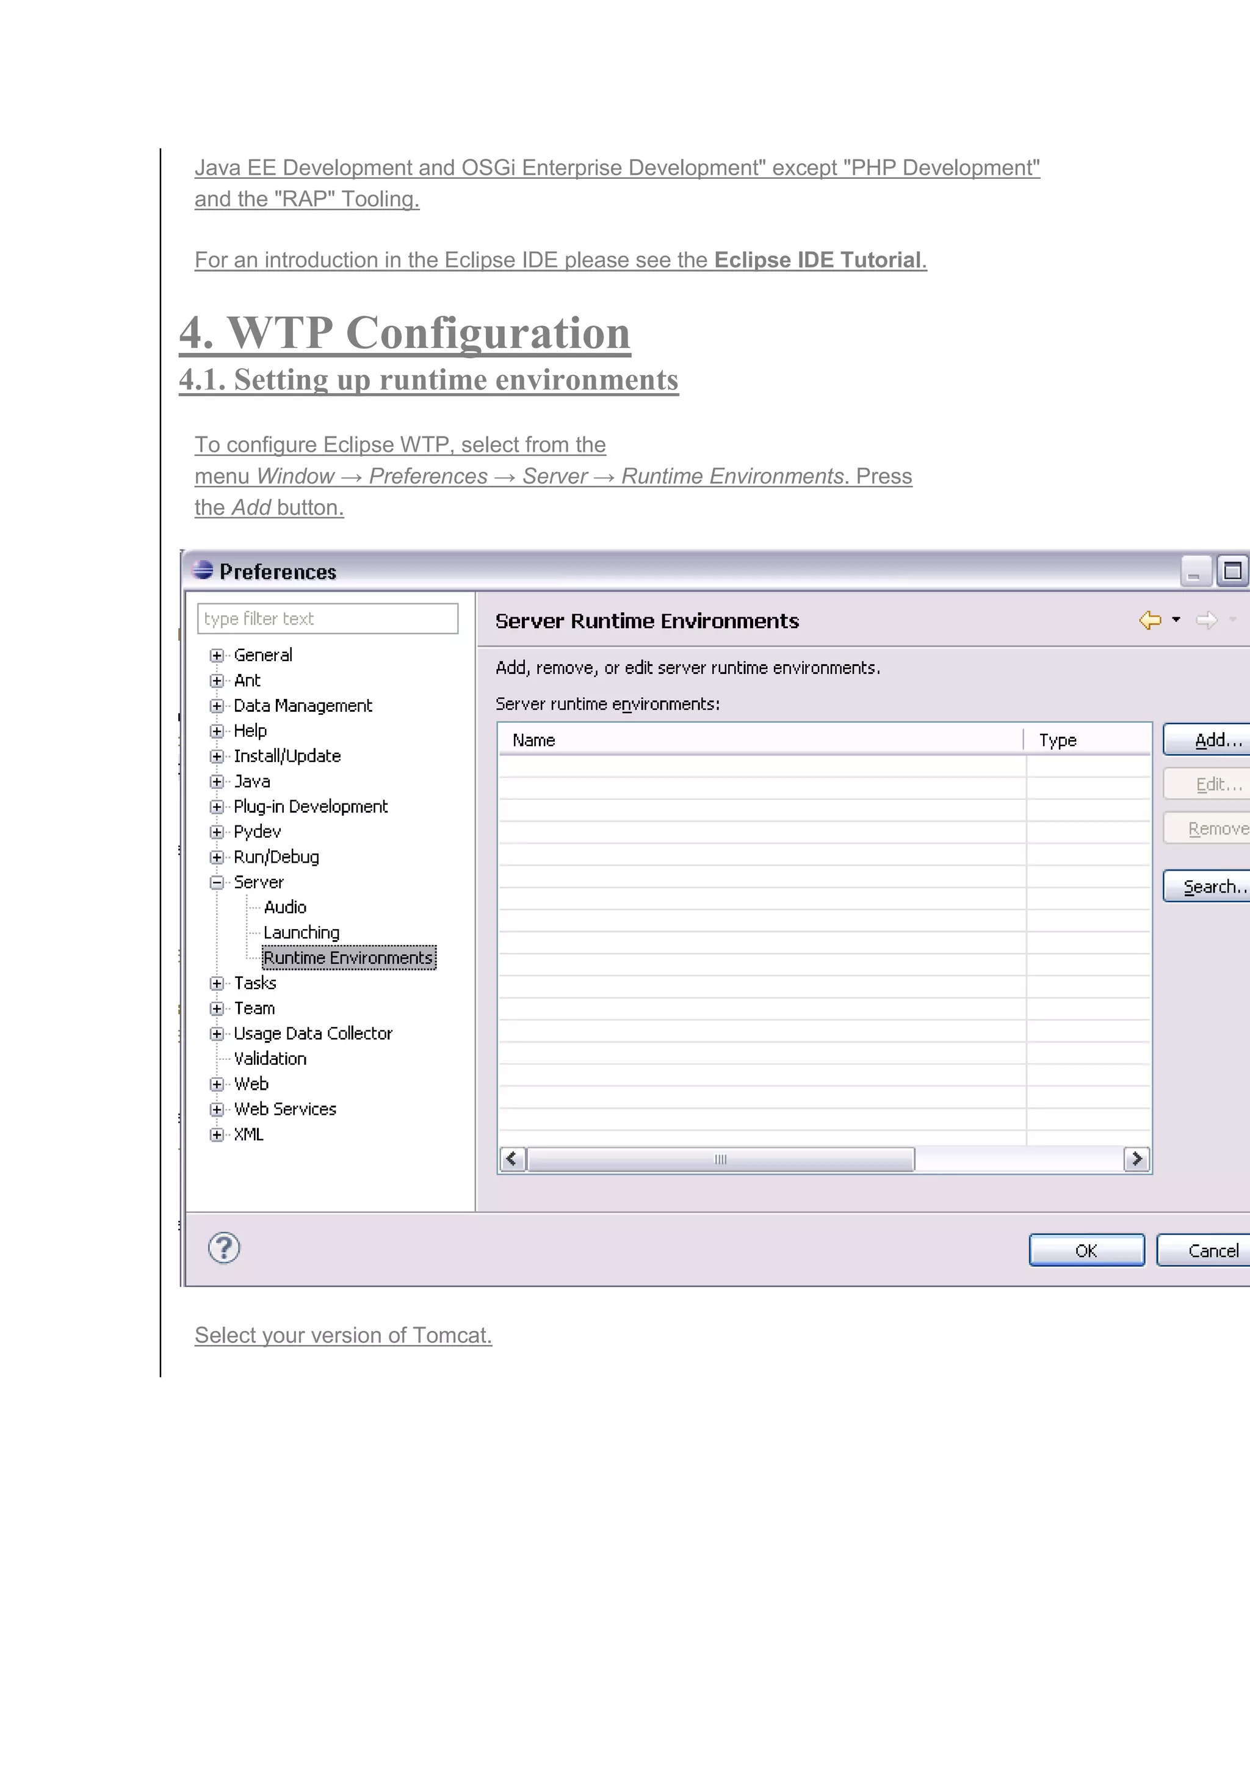Image resolution: width=1250 pixels, height=1768 pixels.
Task: Select the Validation preferences item
Action: (270, 1059)
